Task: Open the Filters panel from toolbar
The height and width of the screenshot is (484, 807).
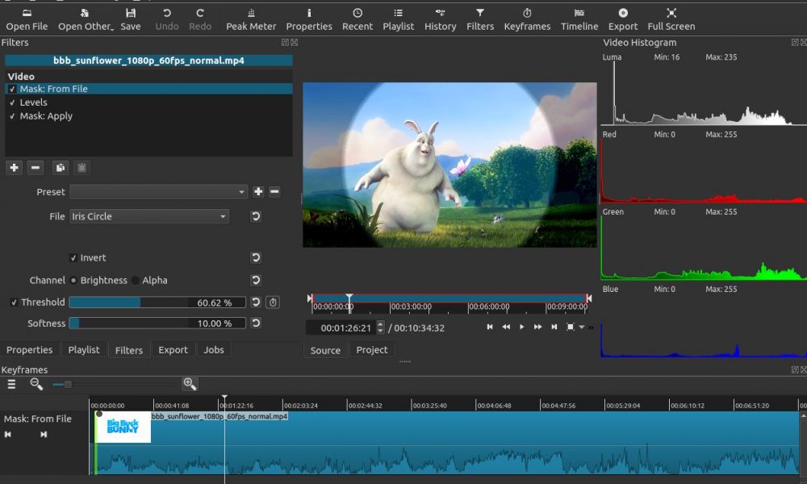Action: pyautogui.click(x=480, y=19)
